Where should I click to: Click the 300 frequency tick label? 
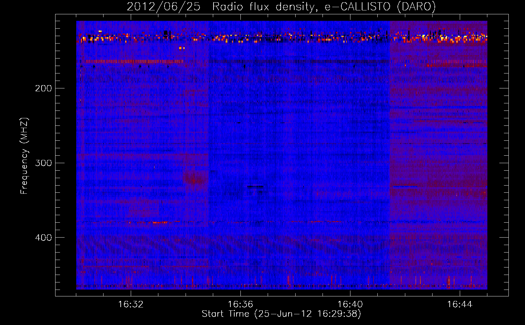point(43,163)
